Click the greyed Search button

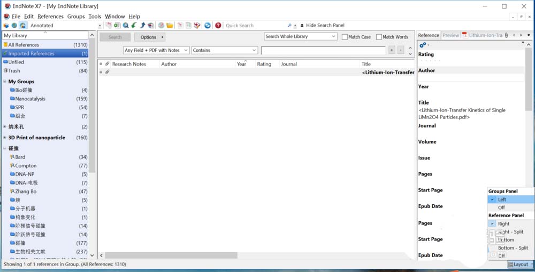pos(115,37)
